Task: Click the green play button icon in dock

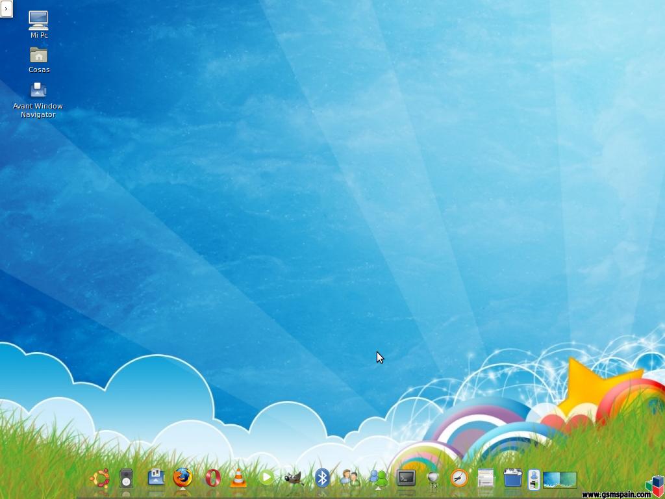Action: [266, 478]
